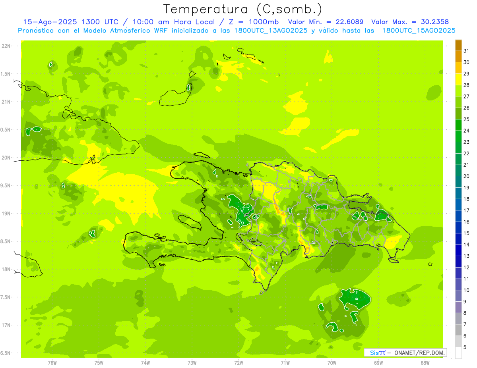Click the '76W' longitude label
The height and width of the screenshot is (368, 477).
(x=52, y=362)
